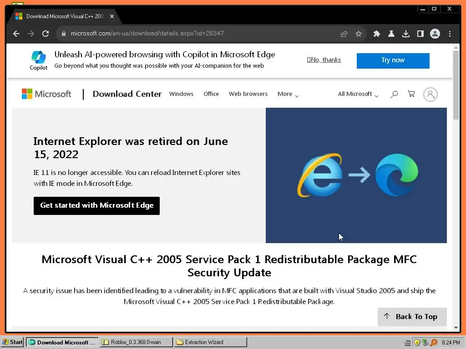Select Download Microsoft taskbar button
The width and height of the screenshot is (466, 349).
(x=62, y=342)
